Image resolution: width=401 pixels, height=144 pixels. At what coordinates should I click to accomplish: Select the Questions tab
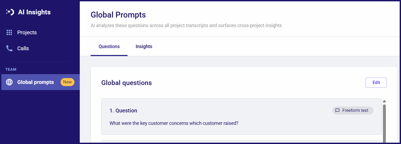point(109,46)
